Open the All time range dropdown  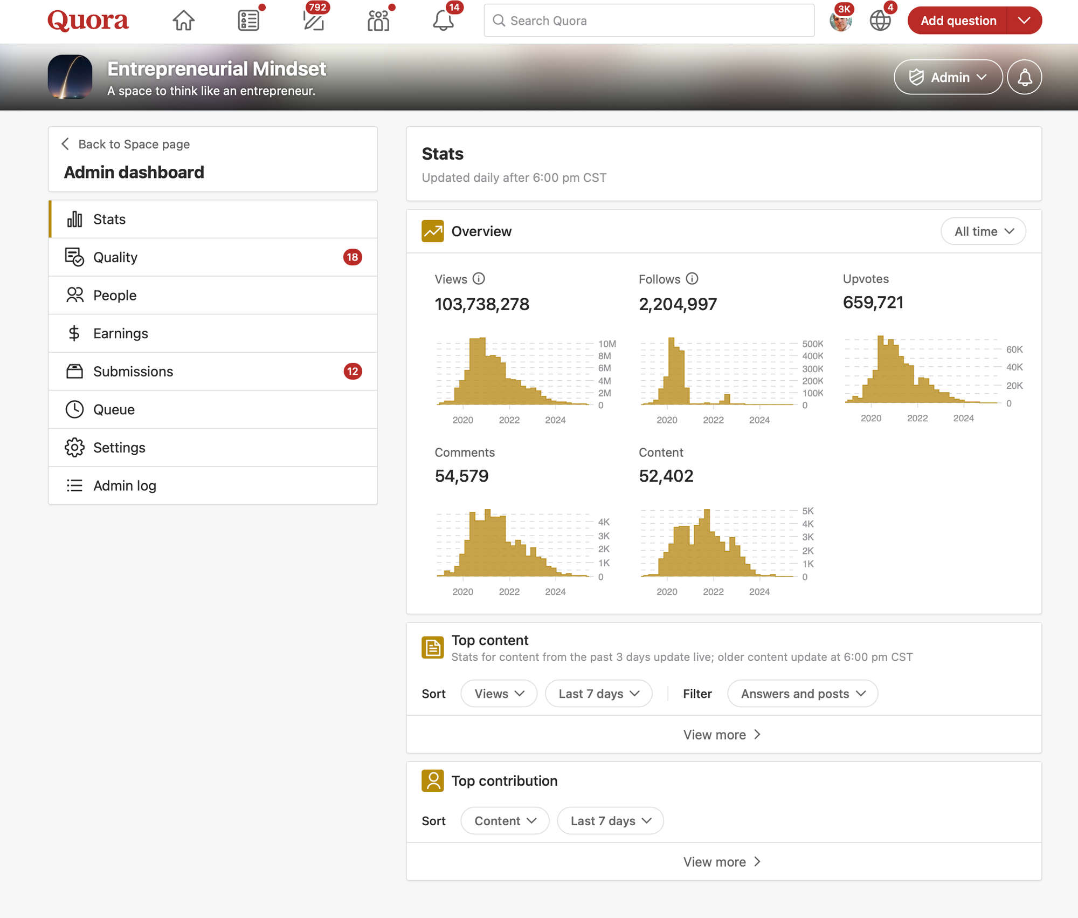[983, 231]
